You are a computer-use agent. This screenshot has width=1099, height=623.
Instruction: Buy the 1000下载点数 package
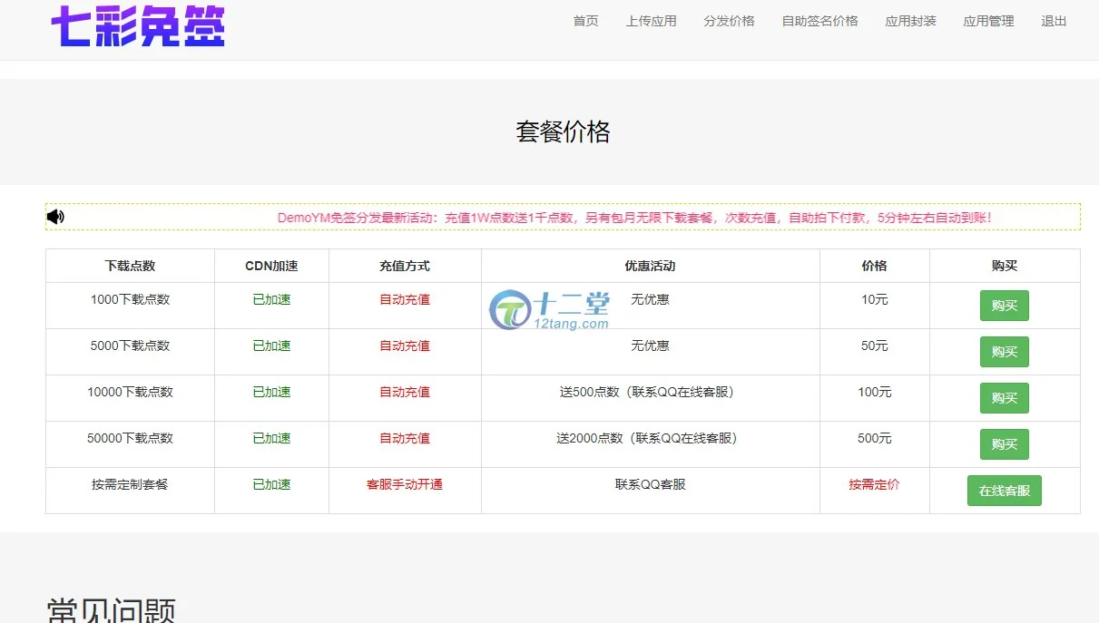tap(1004, 306)
